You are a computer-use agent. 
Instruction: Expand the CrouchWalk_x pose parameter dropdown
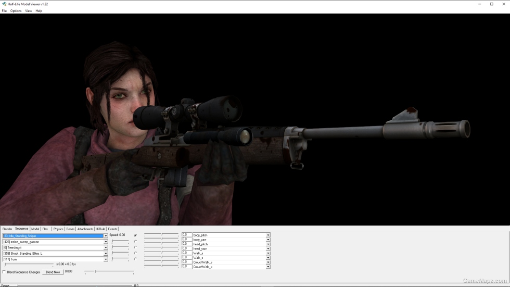(x=268, y=267)
